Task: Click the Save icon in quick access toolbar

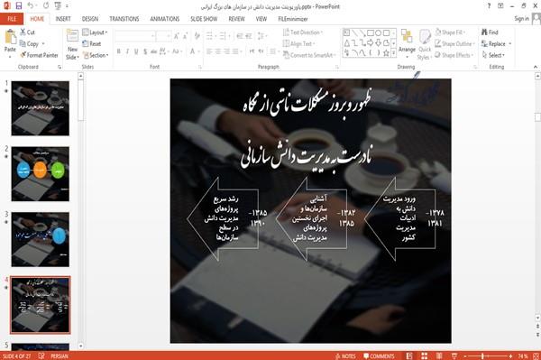Action: click(x=19, y=5)
